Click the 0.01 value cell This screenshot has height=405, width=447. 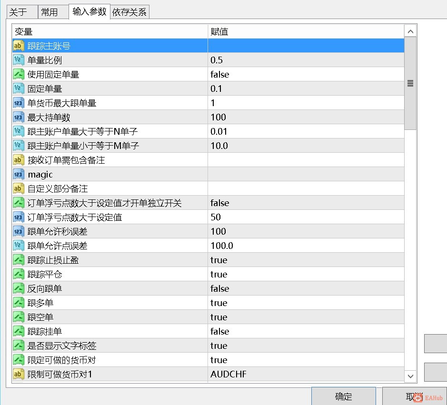click(306, 131)
